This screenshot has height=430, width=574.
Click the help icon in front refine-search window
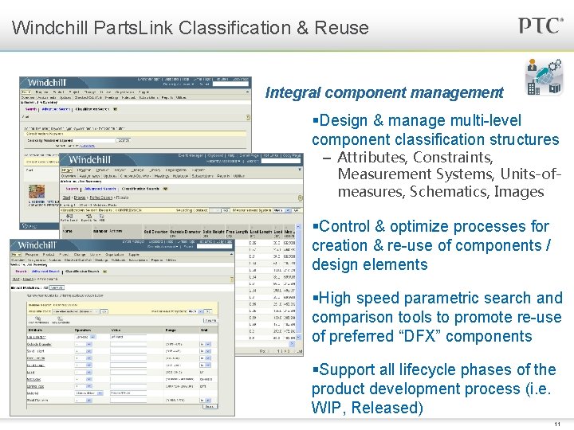232,279
